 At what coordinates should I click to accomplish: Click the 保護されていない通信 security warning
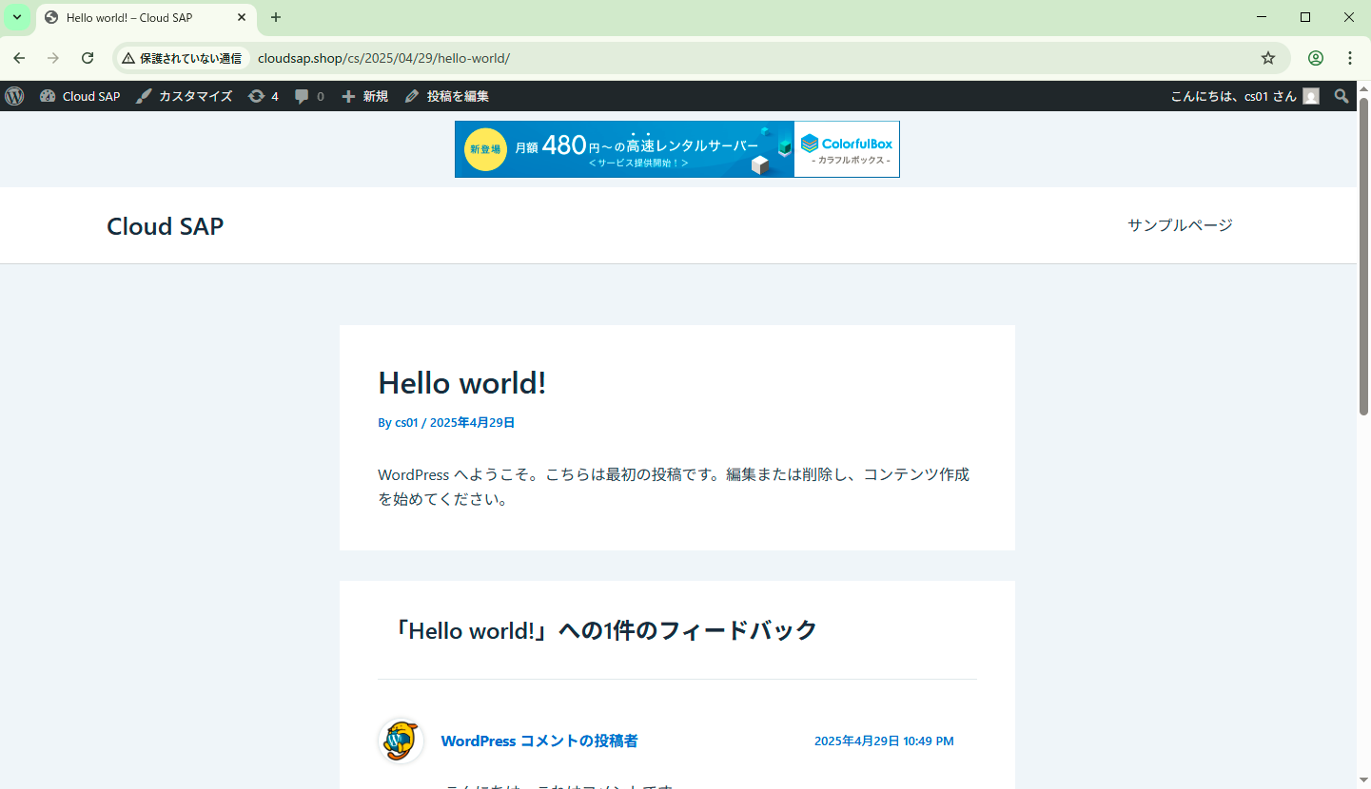coord(182,58)
